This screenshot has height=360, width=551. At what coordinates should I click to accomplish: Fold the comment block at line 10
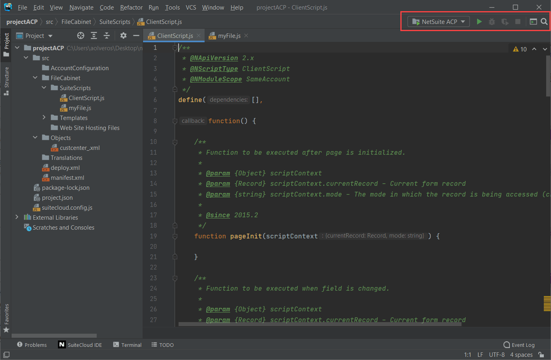(x=175, y=142)
